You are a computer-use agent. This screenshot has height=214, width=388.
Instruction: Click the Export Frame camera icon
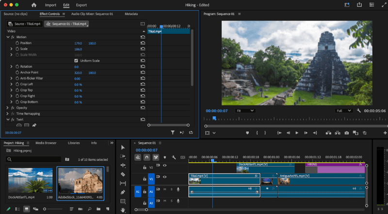[346, 133]
